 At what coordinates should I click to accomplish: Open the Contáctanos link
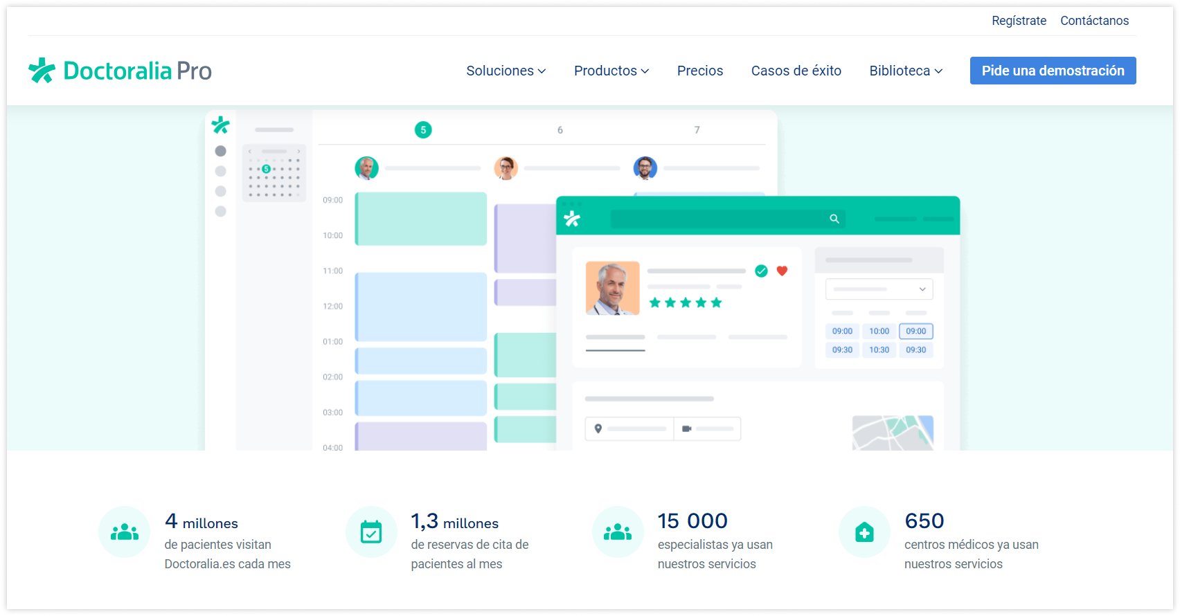pyautogui.click(x=1094, y=21)
